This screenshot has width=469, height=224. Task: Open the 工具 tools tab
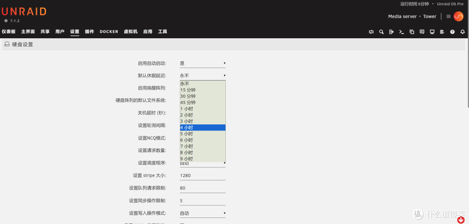tap(162, 31)
